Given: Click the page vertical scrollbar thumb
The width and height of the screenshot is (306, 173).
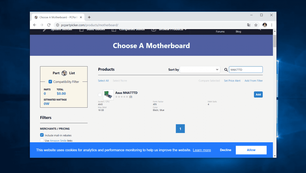Looking at the screenshot, I should click(x=275, y=41).
